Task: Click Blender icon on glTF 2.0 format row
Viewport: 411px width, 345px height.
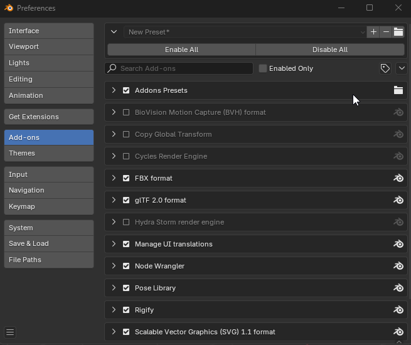Action: (398, 200)
